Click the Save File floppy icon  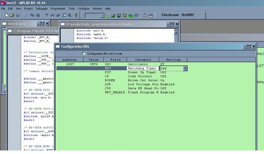click(18, 15)
